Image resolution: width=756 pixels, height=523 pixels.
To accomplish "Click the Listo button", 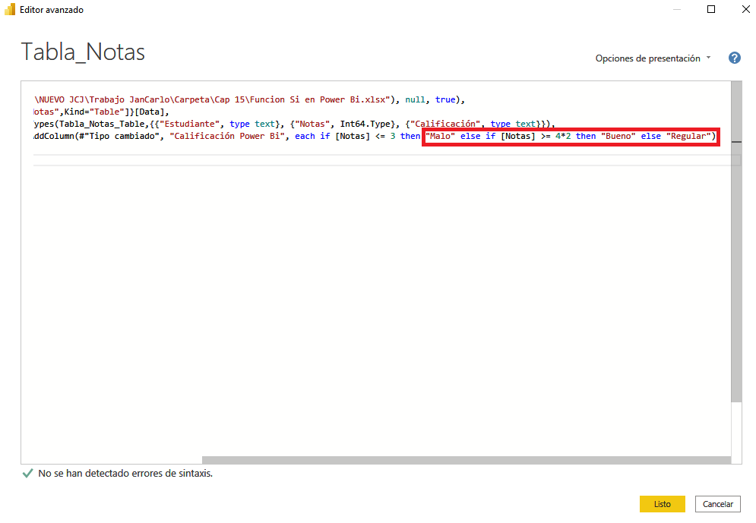I will [x=662, y=504].
